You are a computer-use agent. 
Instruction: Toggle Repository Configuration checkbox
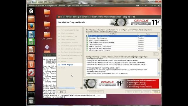[x=87, y=38]
